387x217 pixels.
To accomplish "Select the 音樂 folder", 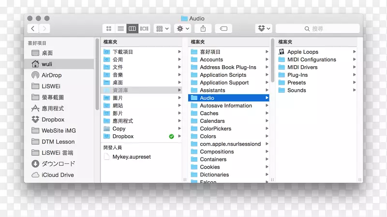I will (141, 75).
